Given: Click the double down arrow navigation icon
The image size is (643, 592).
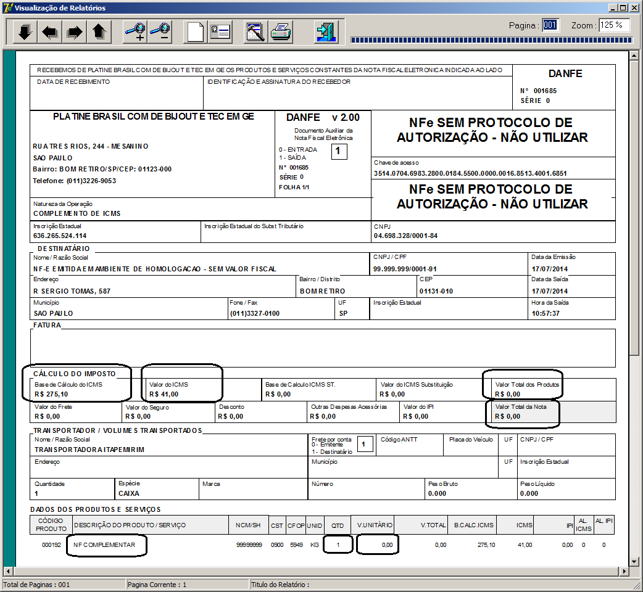Looking at the screenshot, I should click(25, 31).
